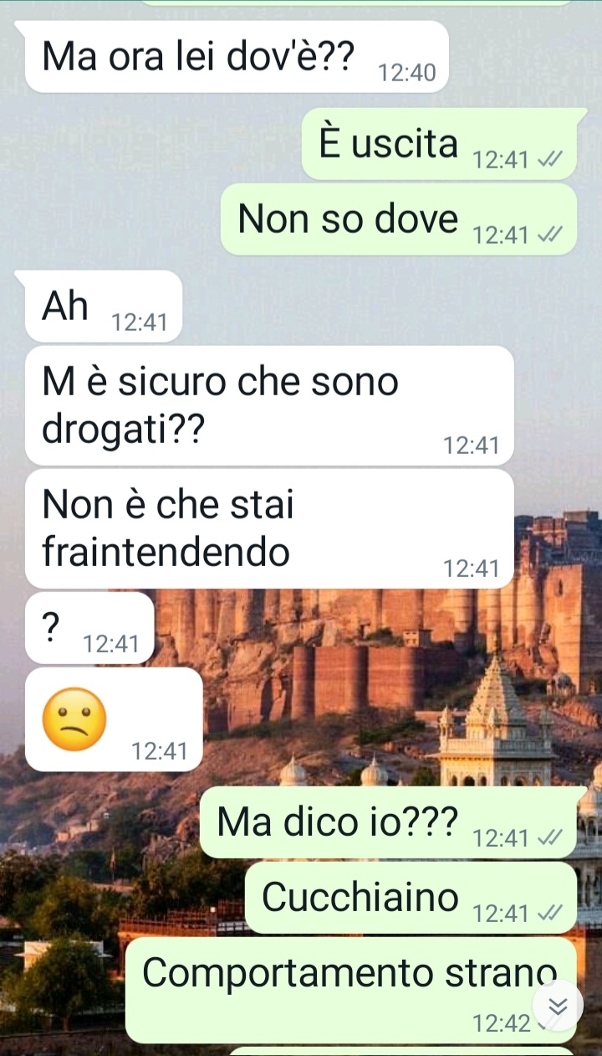Tap read receipt ticks next to "Non so dove"
The image size is (602, 1056).
pos(551,235)
